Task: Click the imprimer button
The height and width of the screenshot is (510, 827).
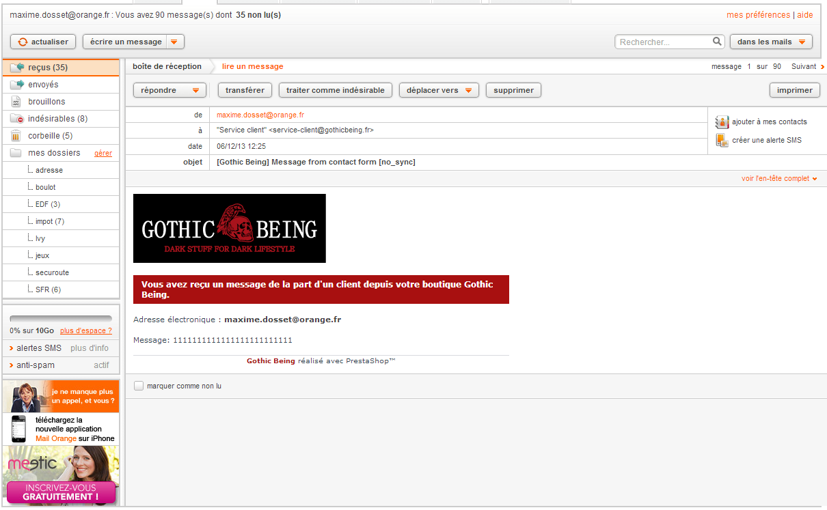Action: [795, 90]
